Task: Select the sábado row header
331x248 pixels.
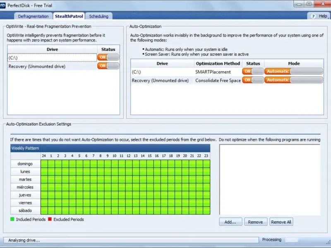Action: coord(25,210)
